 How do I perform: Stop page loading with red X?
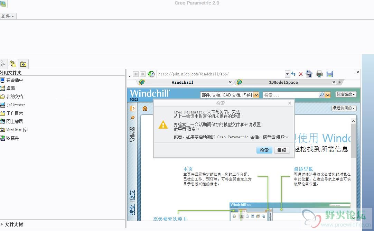pos(301,74)
